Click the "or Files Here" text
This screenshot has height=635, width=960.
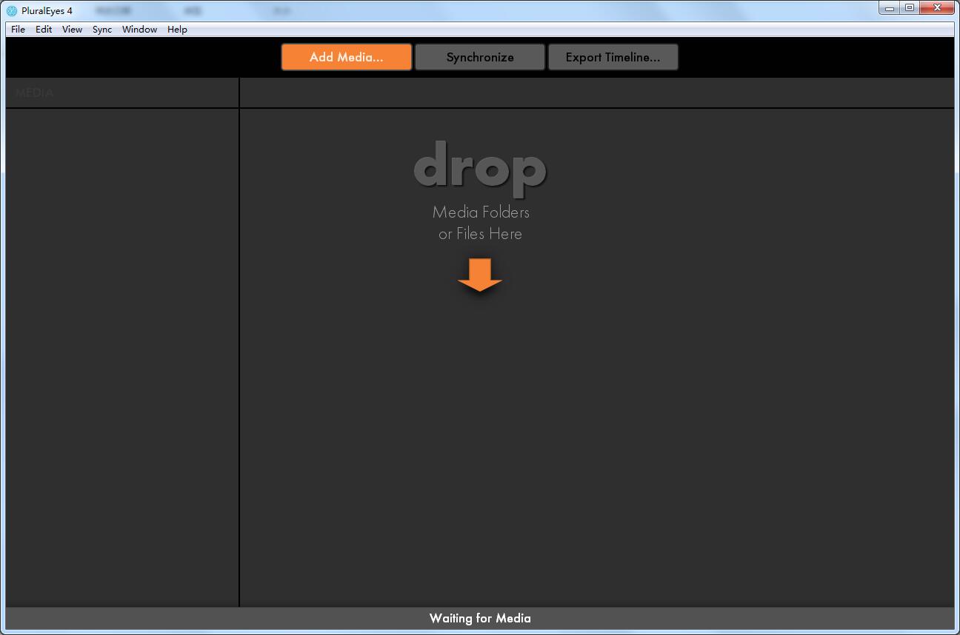pos(480,234)
